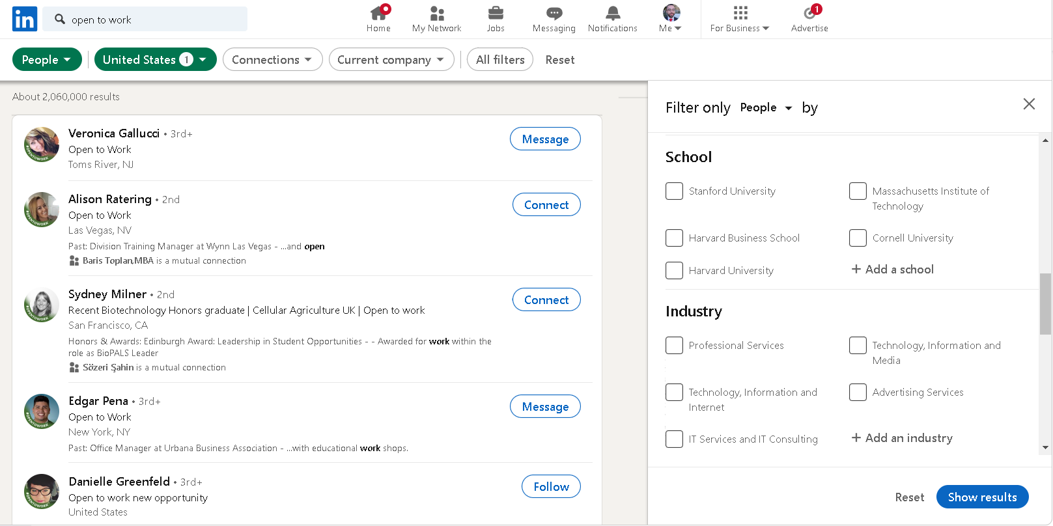The image size is (1053, 526).
Task: Open For Business grid icon
Action: (740, 12)
